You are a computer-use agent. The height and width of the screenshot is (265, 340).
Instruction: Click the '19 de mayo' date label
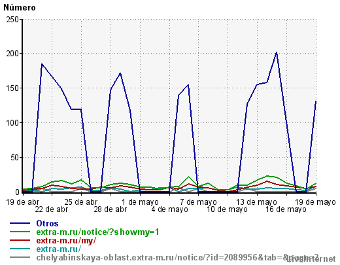pos(315,202)
